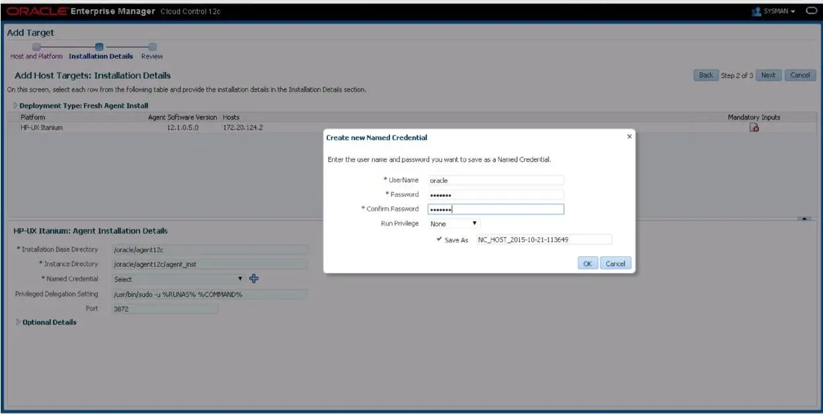Open the Named Credential Select dropdown
This screenshot has width=823, height=414.
pos(178,279)
